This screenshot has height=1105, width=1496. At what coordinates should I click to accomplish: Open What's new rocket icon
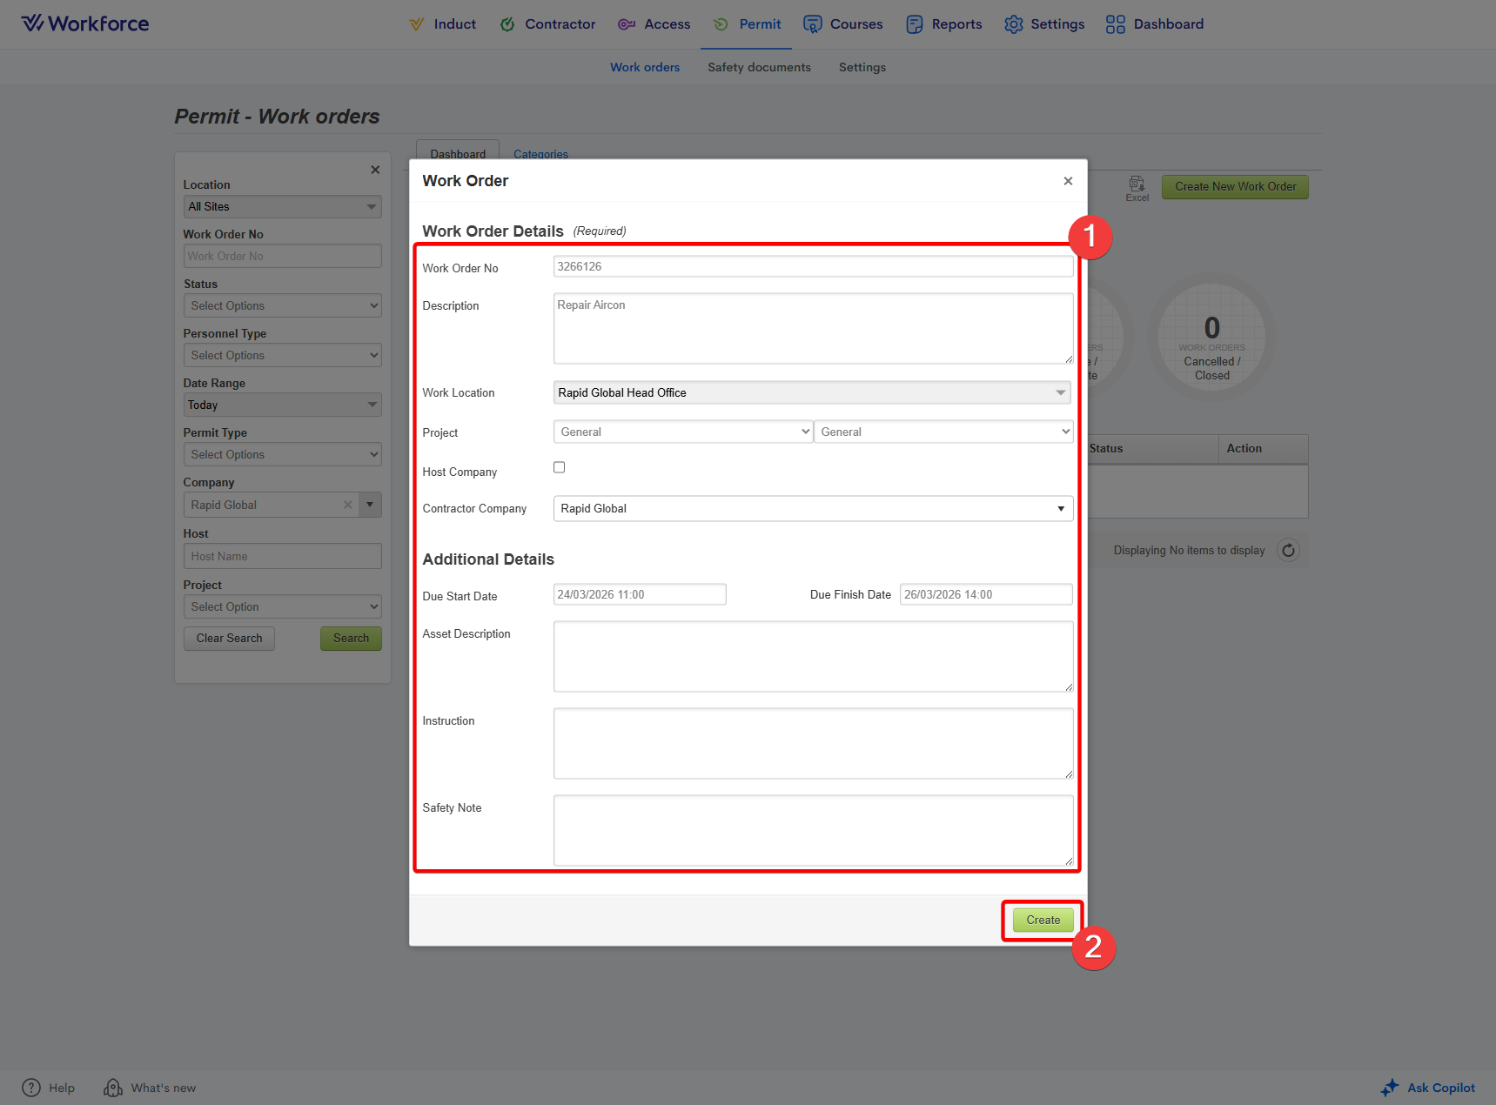(113, 1088)
